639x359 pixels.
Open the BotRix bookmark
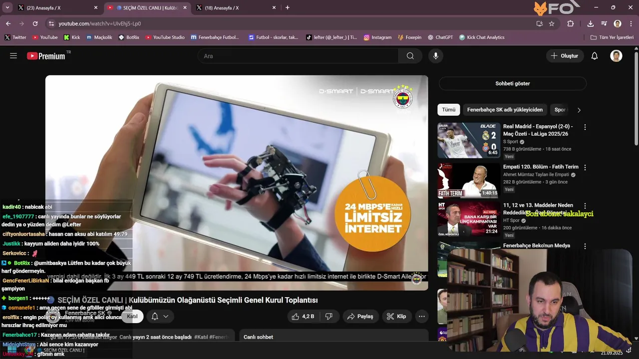(x=129, y=37)
